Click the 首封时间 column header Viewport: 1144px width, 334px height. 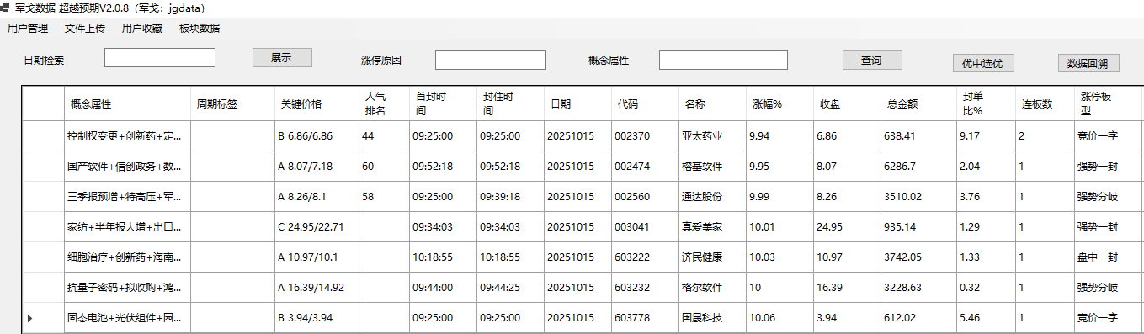point(444,104)
